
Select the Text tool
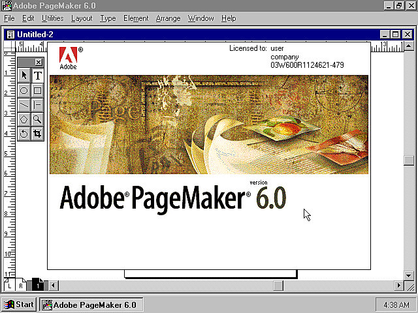(38, 76)
